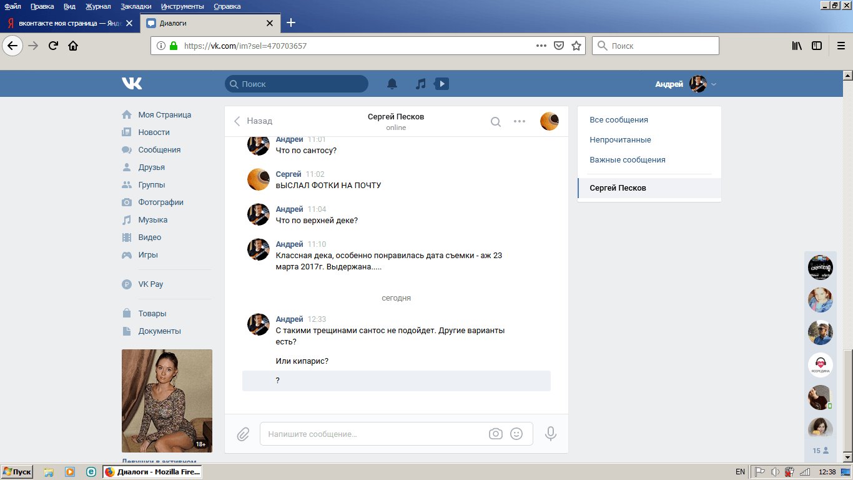Image resolution: width=853 pixels, height=480 pixels.
Task: Open Друзья in the left sidebar
Action: click(151, 167)
